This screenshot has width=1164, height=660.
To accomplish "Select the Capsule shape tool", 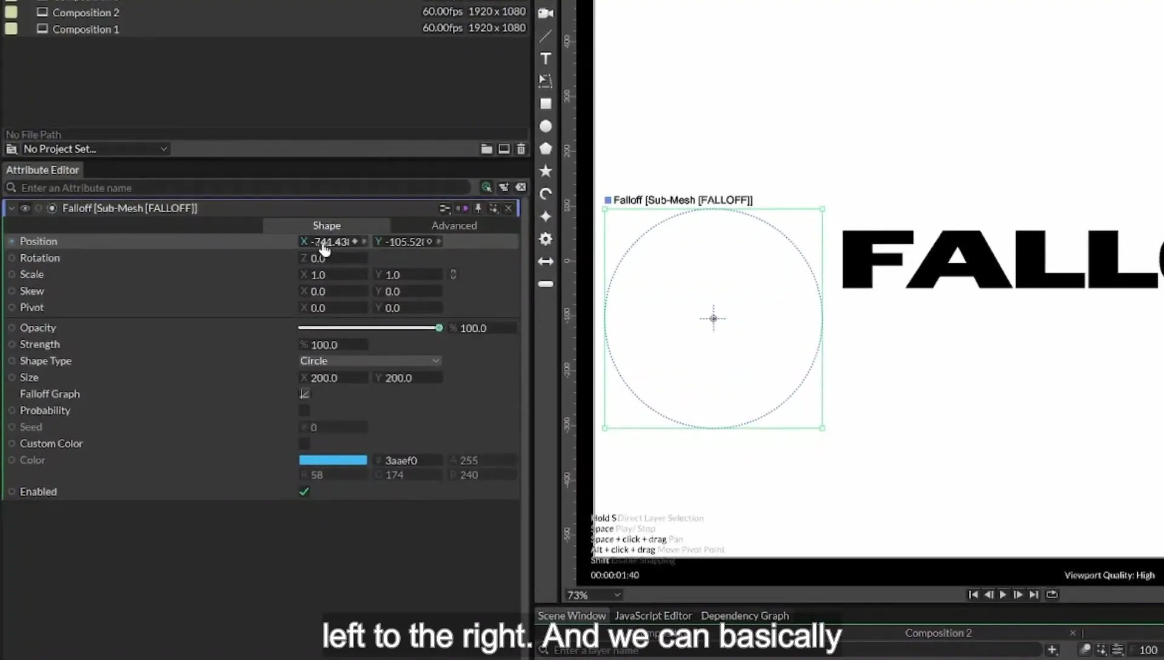I will point(546,284).
